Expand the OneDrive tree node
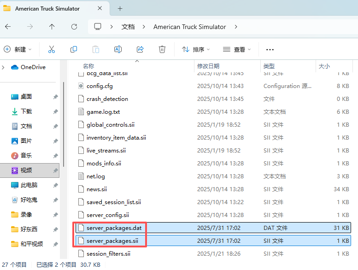 pos(4,67)
